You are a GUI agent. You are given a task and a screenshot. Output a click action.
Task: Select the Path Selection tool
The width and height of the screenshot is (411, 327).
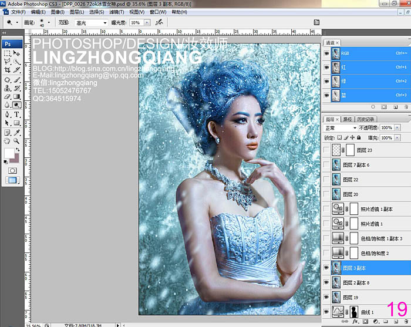point(7,123)
